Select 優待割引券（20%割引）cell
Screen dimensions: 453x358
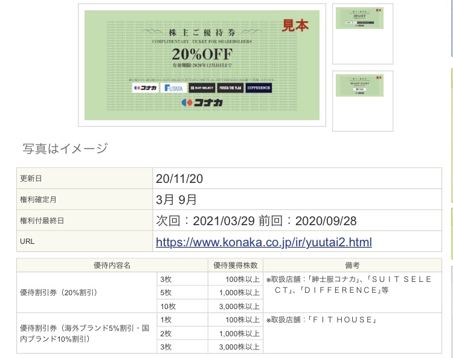click(x=86, y=292)
